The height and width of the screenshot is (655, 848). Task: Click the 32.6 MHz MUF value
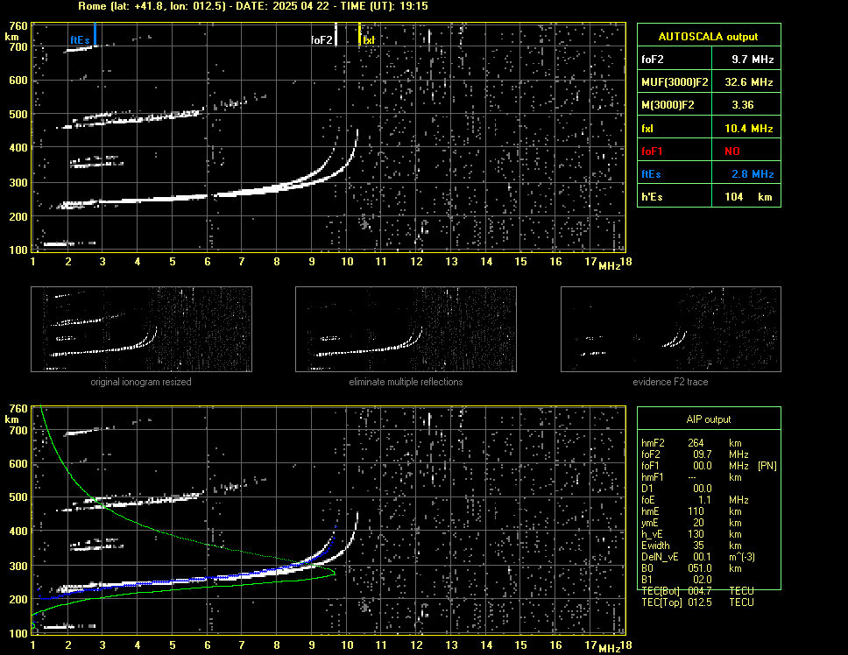point(748,82)
